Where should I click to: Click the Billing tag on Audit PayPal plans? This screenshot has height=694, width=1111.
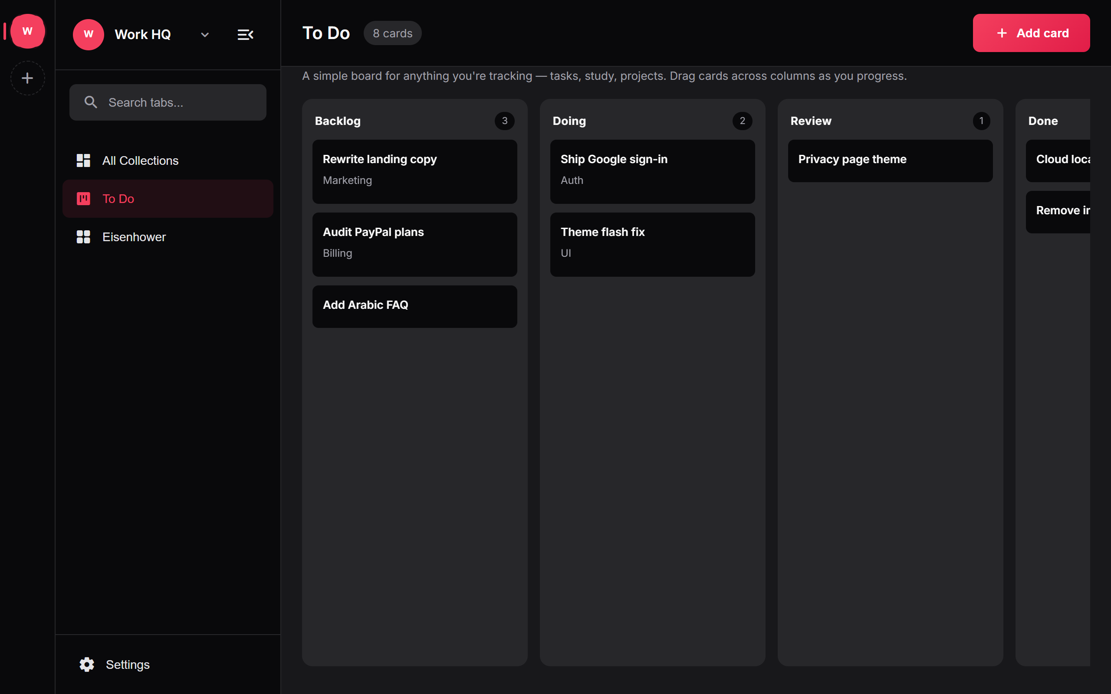pos(338,253)
